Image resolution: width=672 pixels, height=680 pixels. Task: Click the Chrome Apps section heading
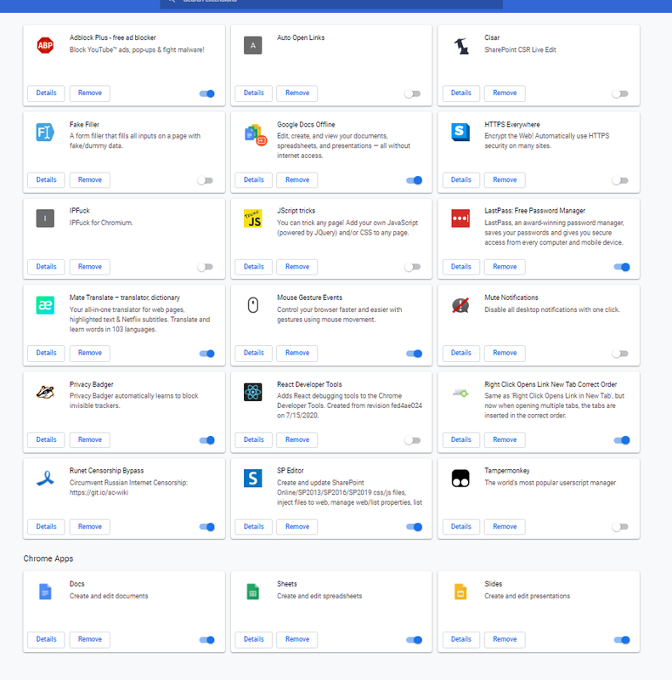click(x=48, y=558)
